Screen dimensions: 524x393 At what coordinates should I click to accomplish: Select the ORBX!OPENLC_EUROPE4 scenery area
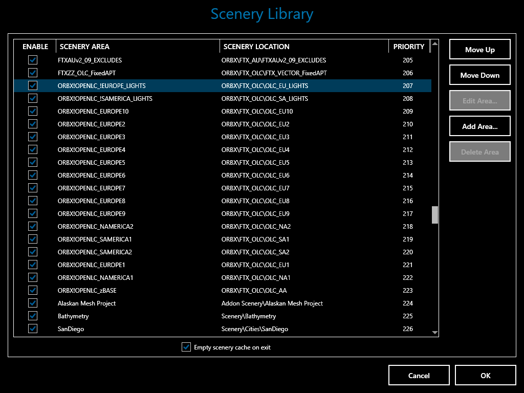91,149
